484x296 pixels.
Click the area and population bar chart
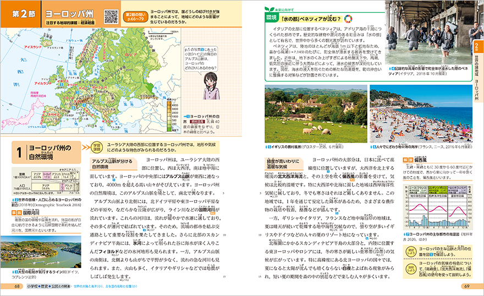(46, 181)
